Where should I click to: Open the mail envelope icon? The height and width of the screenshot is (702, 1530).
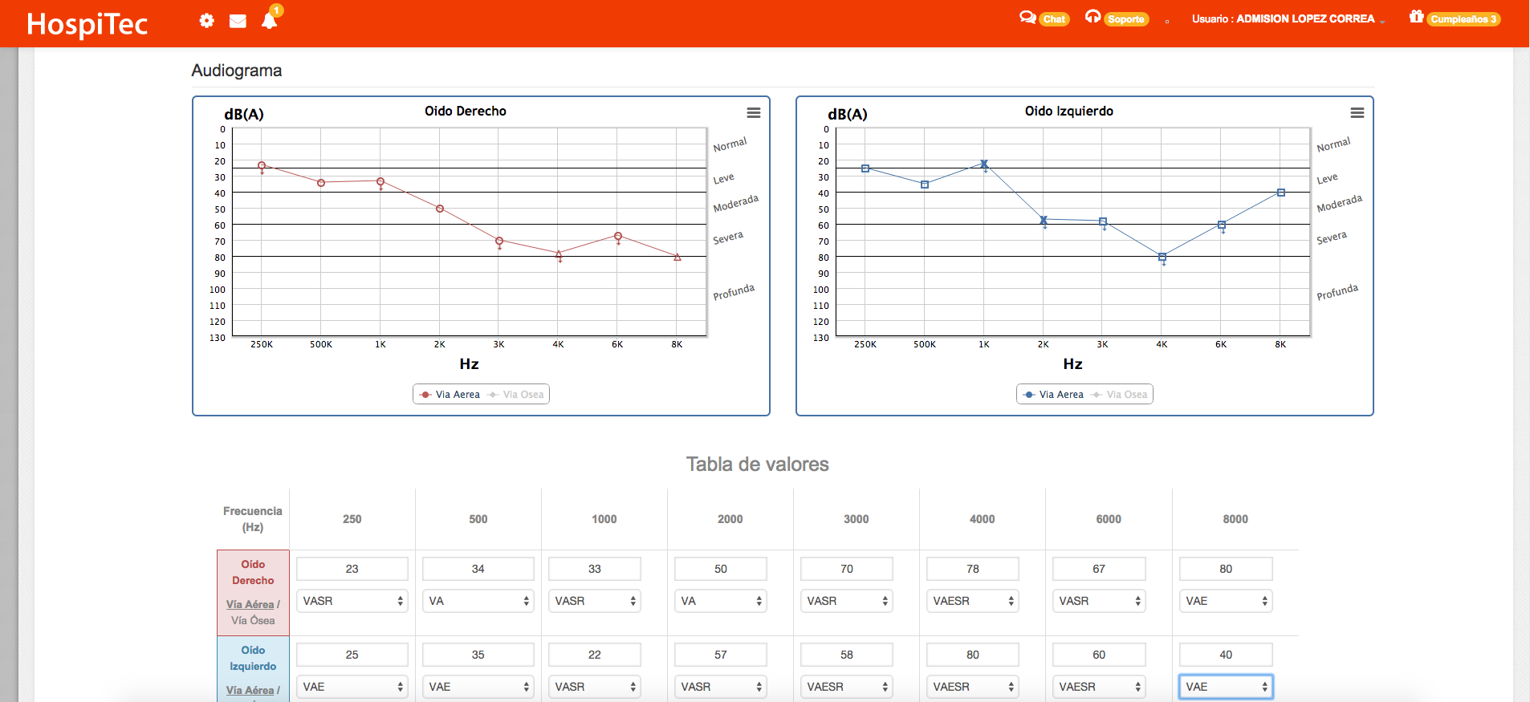point(238,21)
